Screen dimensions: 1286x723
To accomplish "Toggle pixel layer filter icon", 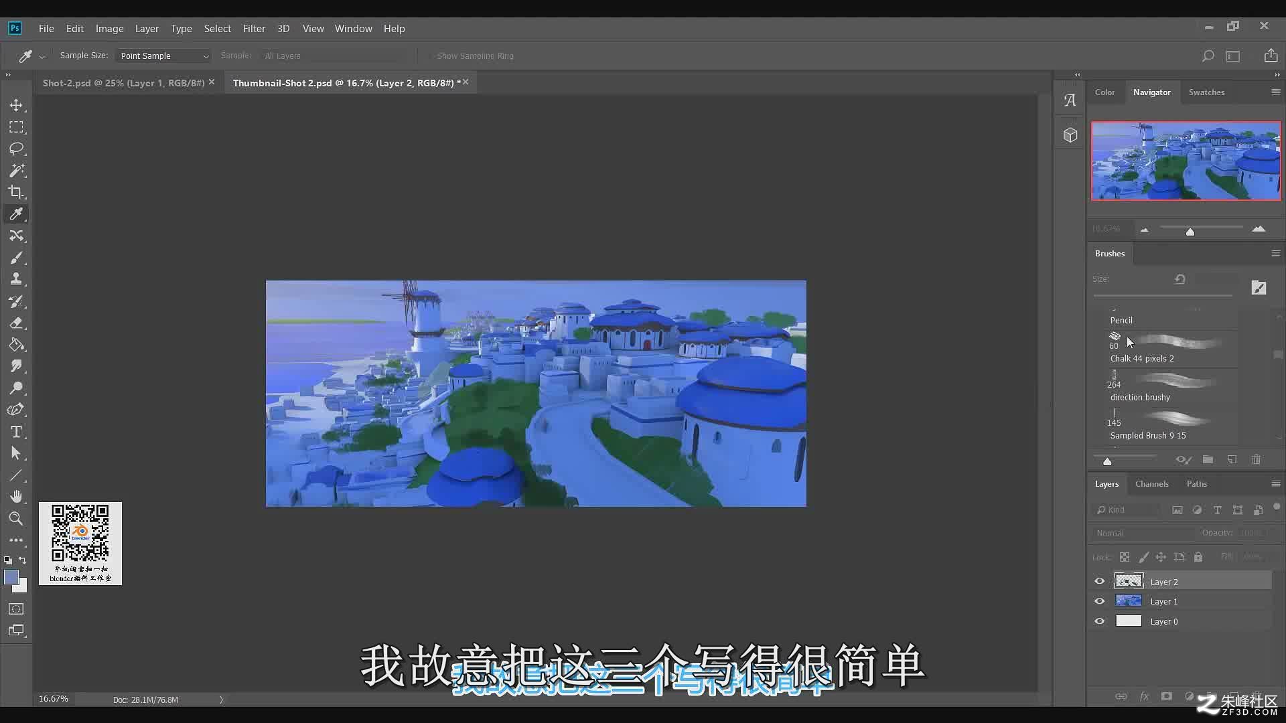I will click(1177, 510).
